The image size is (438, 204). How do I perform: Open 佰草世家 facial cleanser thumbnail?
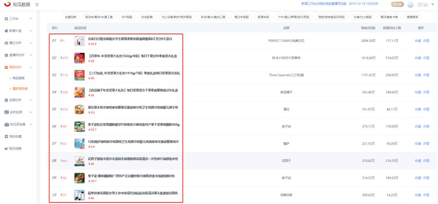79,195
